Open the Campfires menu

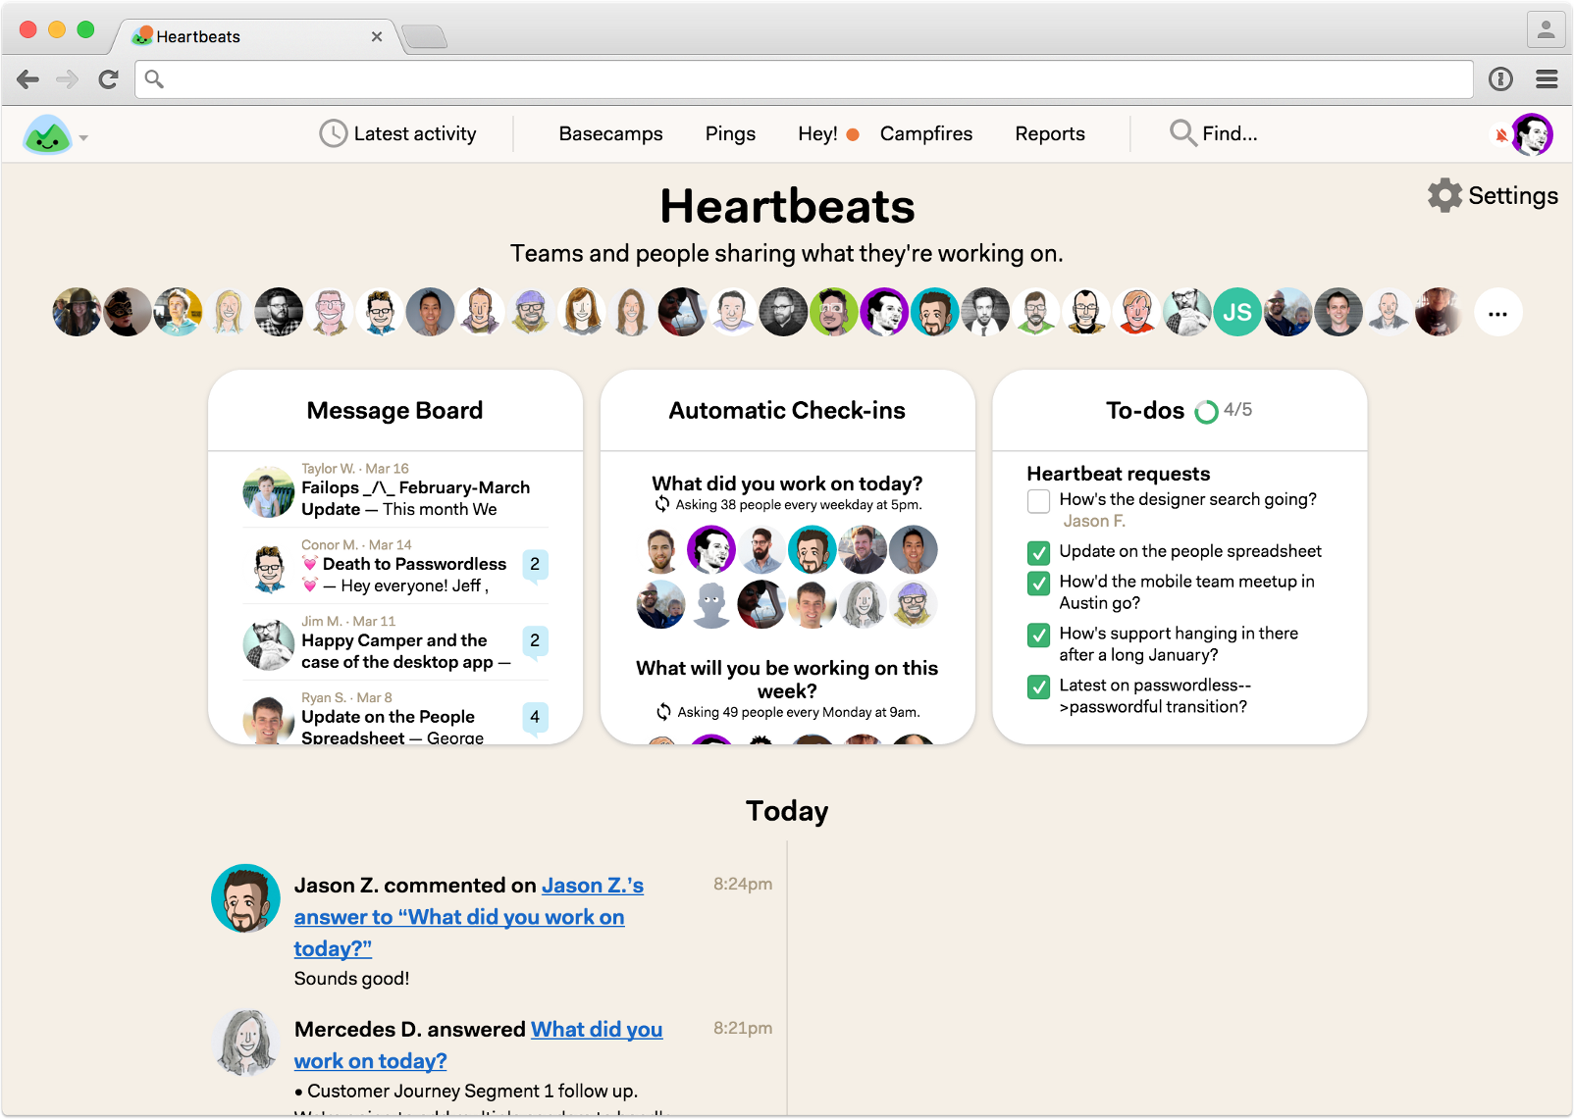[926, 133]
